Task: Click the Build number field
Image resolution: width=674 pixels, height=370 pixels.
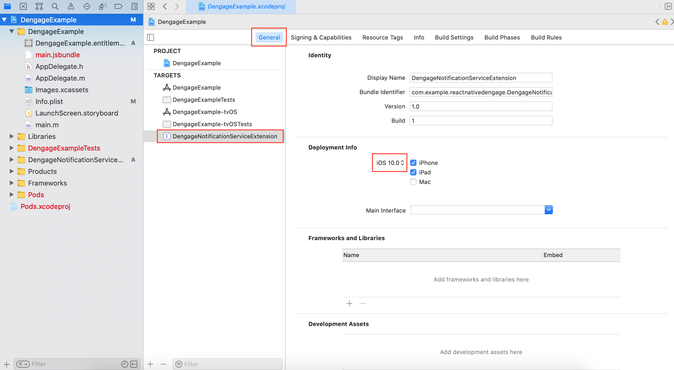Action: coord(481,121)
